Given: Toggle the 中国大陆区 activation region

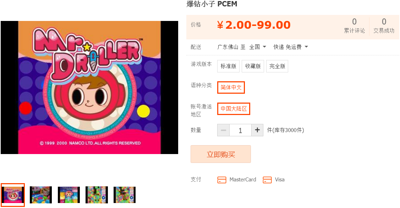Looking at the screenshot, I should (x=234, y=109).
